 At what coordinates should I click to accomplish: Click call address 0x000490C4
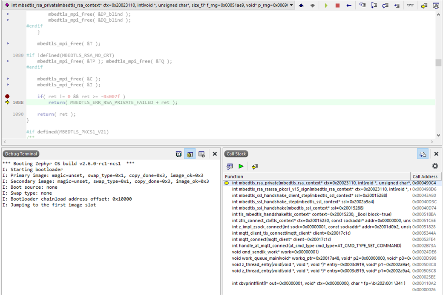(x=424, y=183)
